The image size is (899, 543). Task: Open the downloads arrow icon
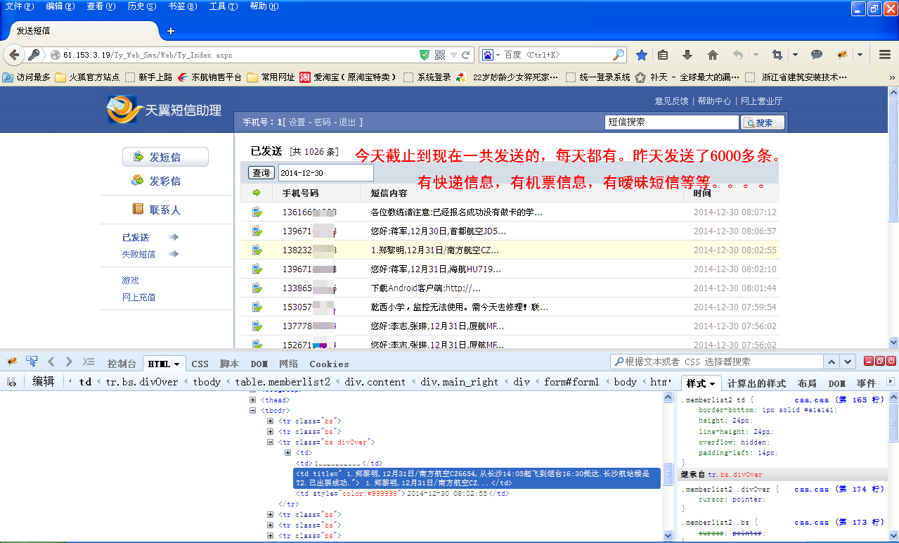(x=687, y=55)
